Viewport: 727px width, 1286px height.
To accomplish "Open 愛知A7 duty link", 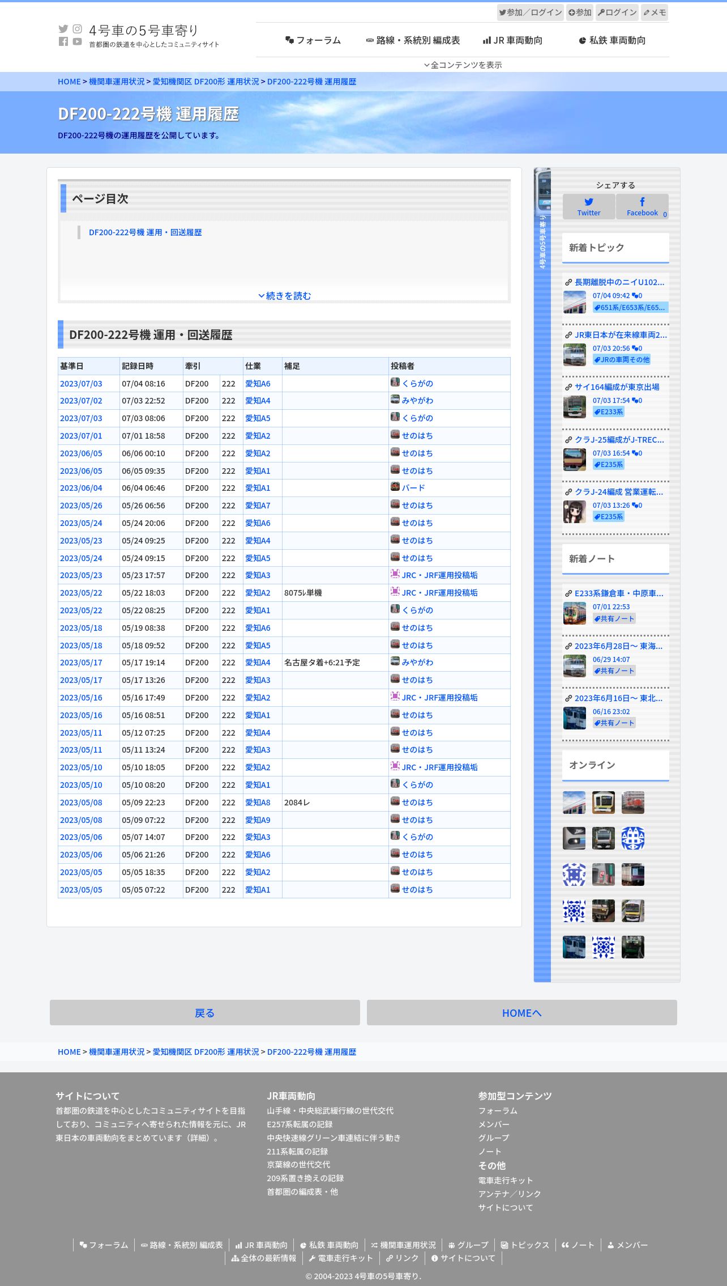I will point(258,506).
